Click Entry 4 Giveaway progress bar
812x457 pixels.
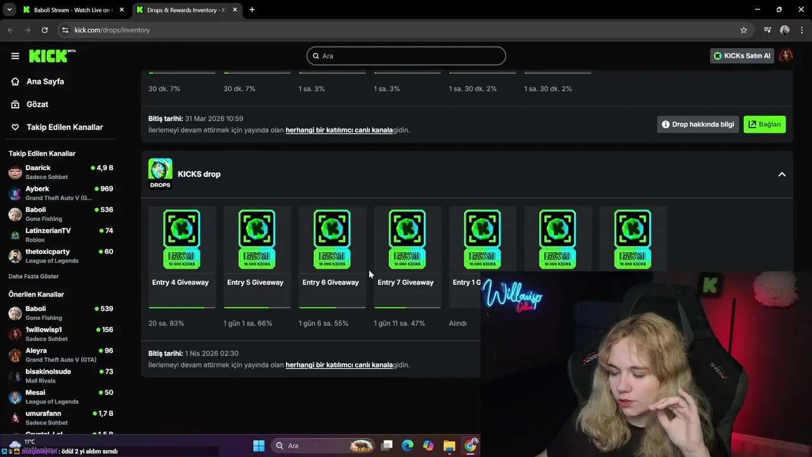(x=182, y=307)
